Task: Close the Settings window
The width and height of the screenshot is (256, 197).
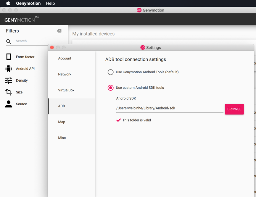Action: (x=52, y=47)
